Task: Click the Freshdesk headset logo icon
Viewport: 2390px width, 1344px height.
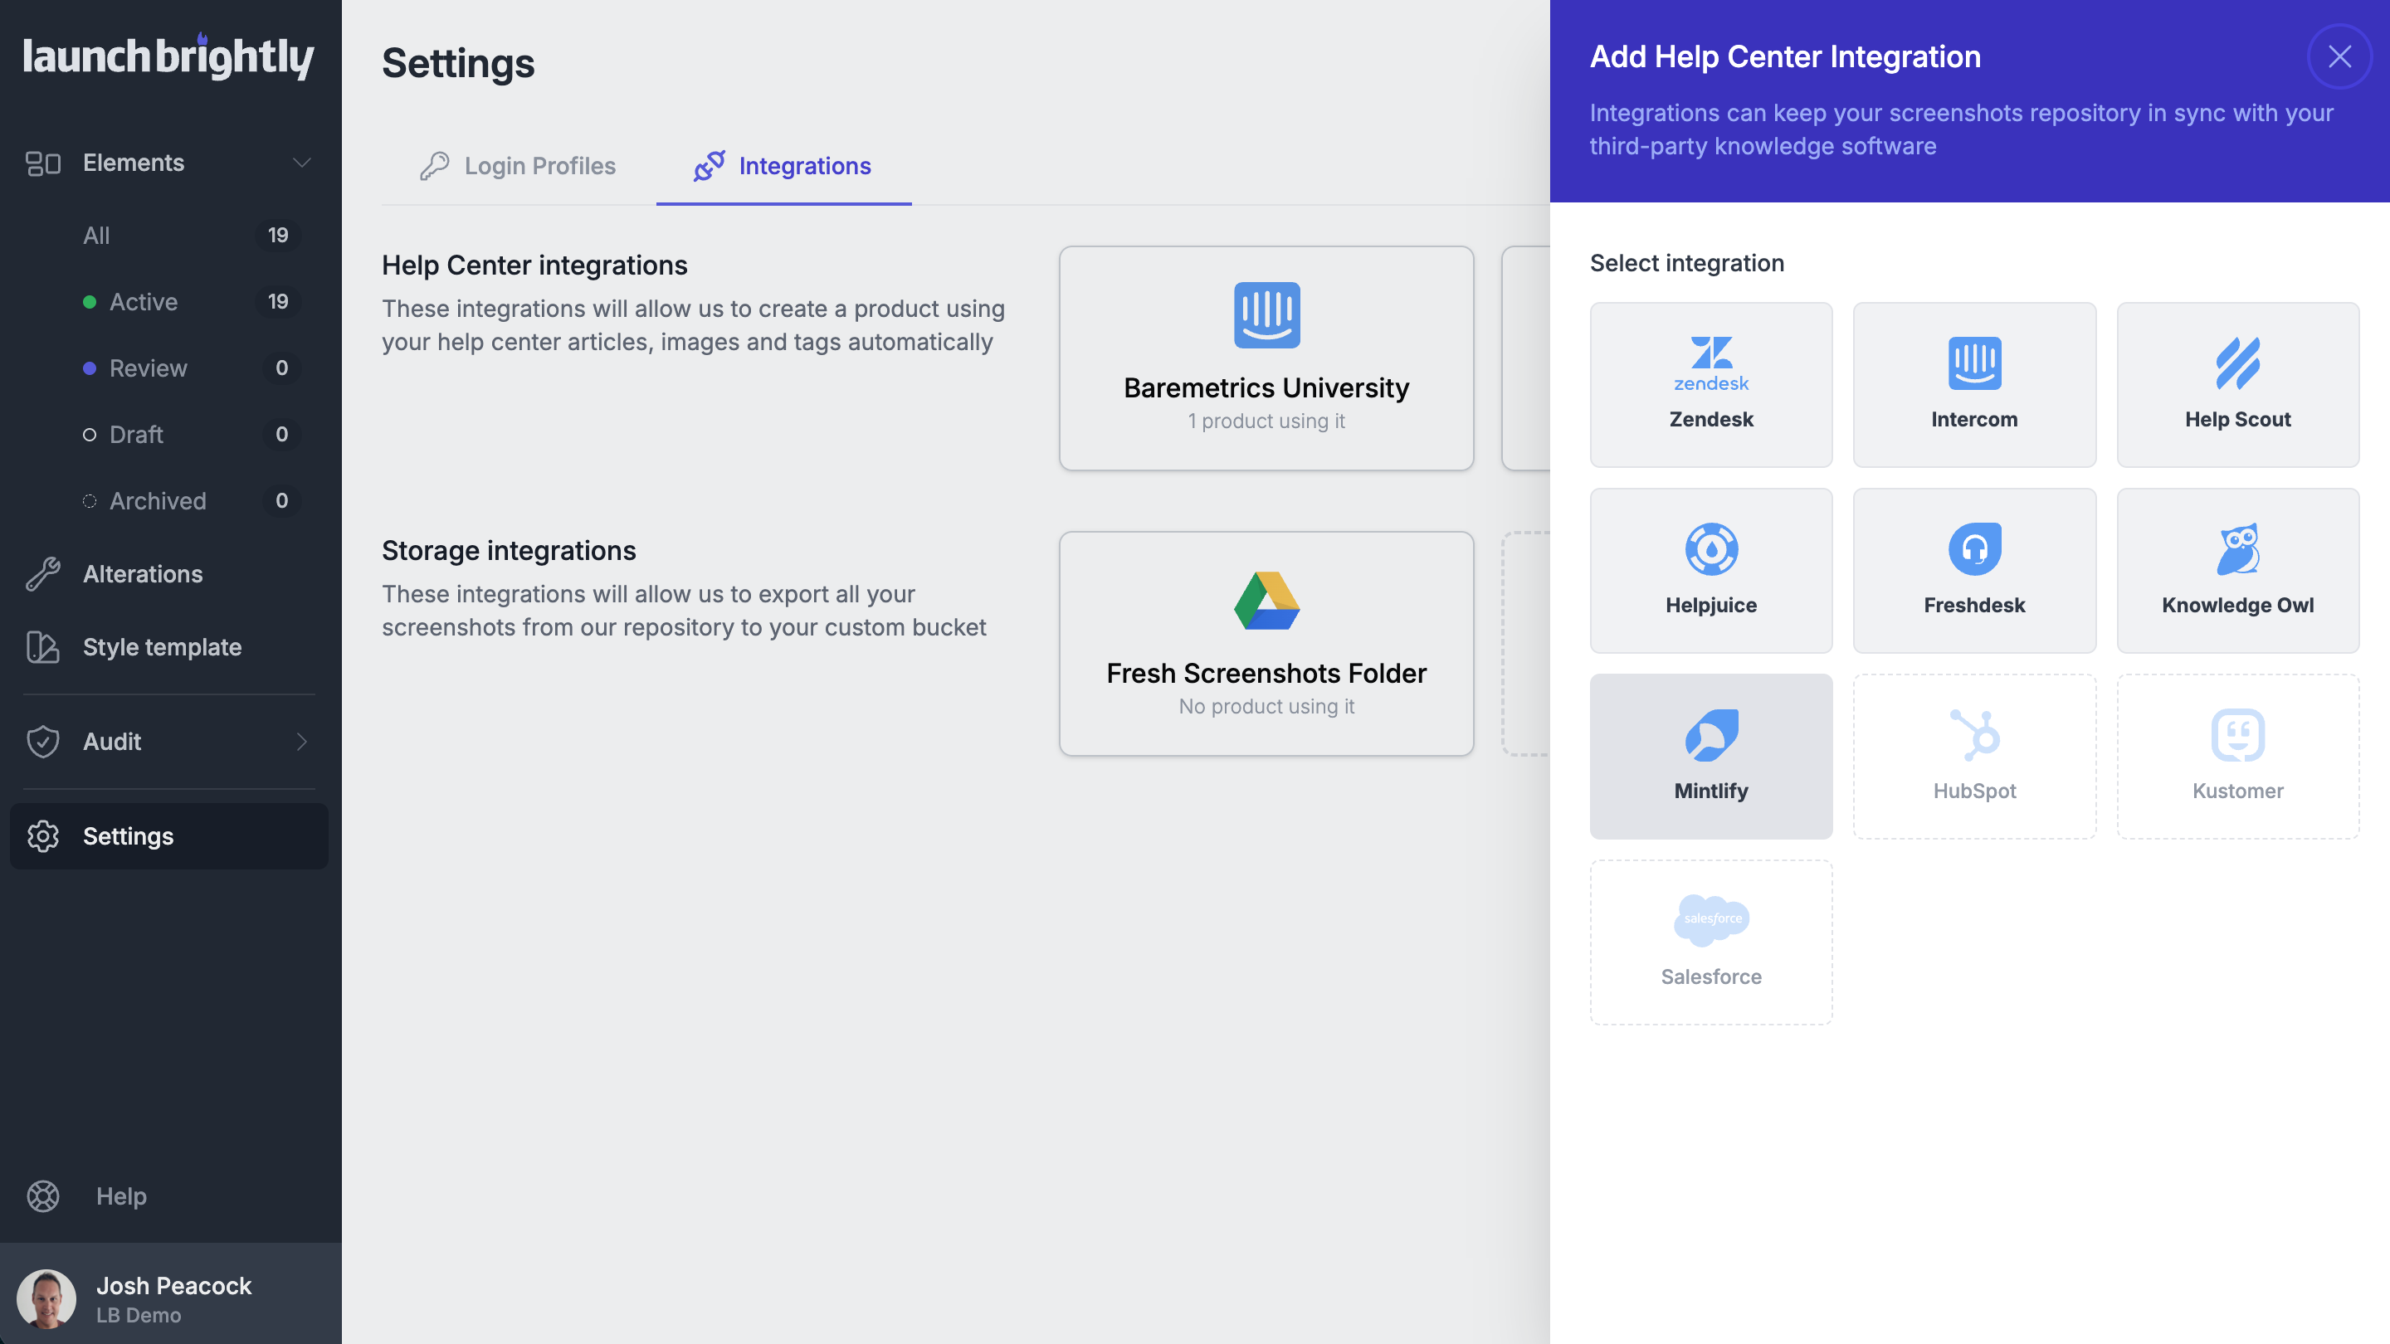Action: coord(1974,549)
